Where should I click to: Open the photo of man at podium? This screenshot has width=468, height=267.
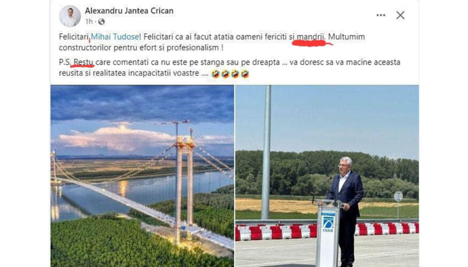[x=327, y=176]
